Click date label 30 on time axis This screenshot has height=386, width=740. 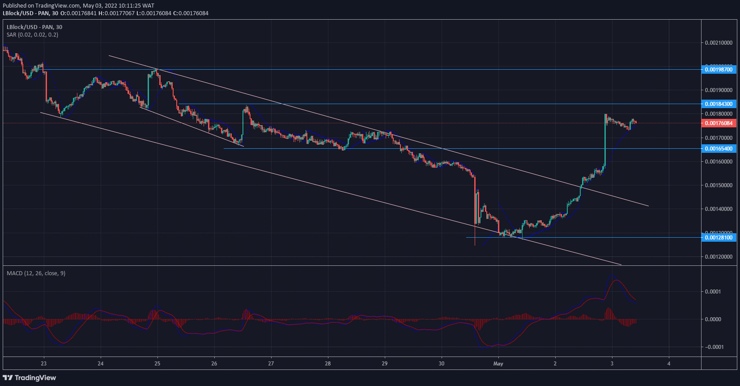[x=442, y=364]
